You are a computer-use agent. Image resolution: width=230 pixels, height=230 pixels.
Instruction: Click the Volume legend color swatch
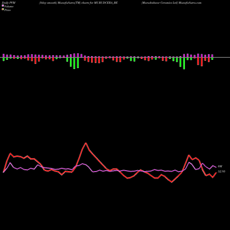click(x=3, y=6)
